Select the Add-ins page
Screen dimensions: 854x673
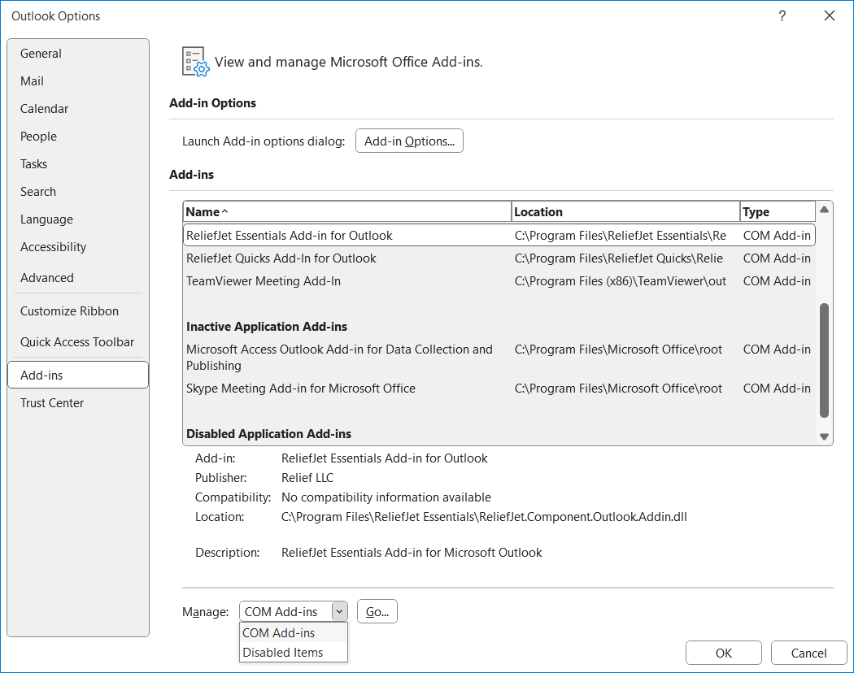click(x=78, y=376)
